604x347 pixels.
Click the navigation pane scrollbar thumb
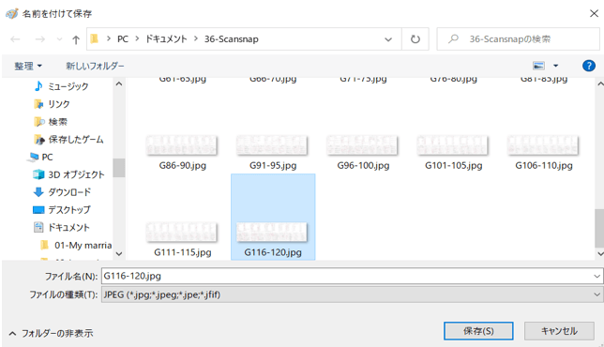pyautogui.click(x=119, y=168)
